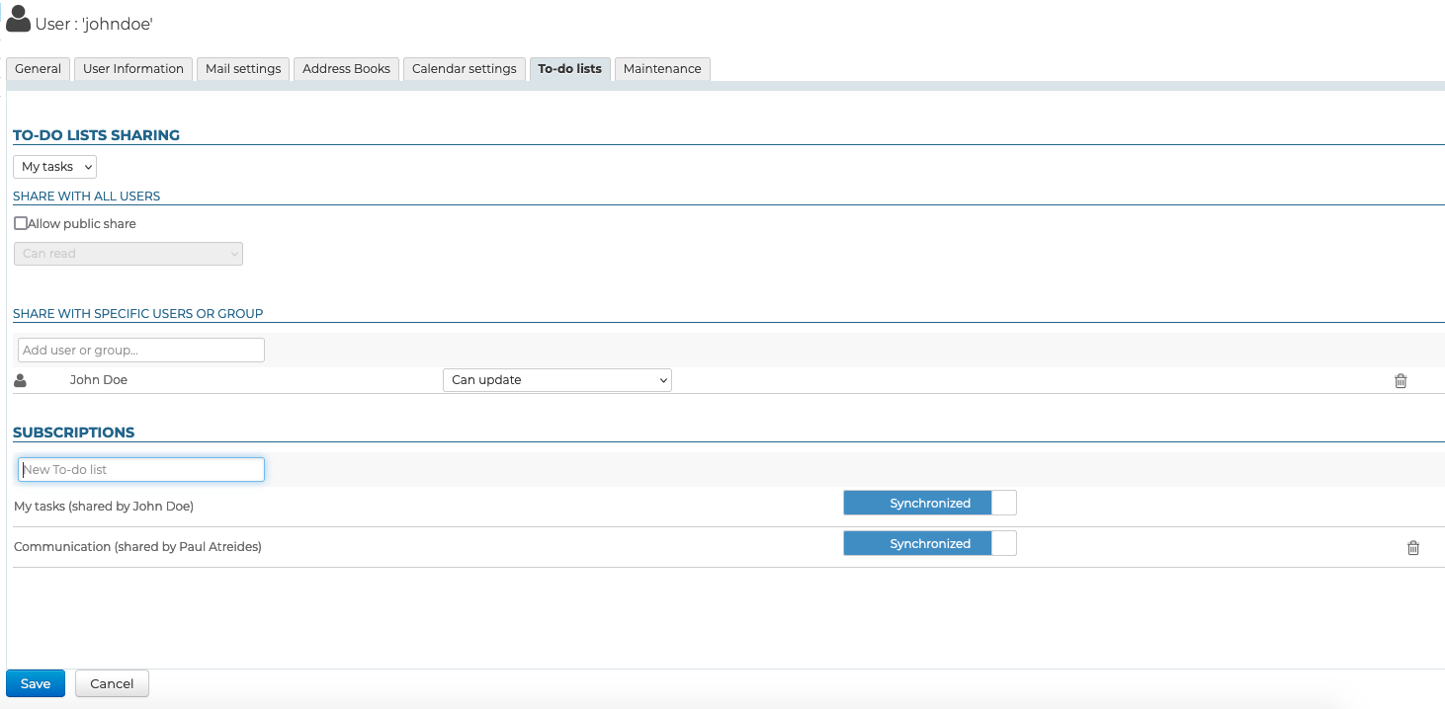Remove Communication subscription with trash icon
The width and height of the screenshot is (1445, 709).
(1412, 548)
